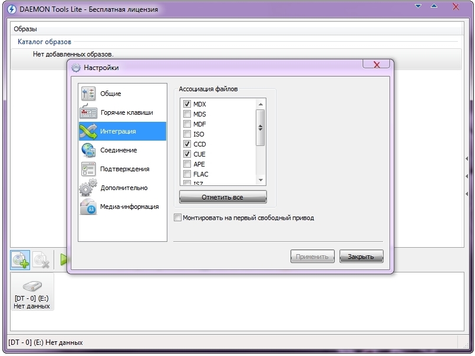Click the down triangle in main title bar
Screen dimensions: 475x356
click(x=418, y=6)
